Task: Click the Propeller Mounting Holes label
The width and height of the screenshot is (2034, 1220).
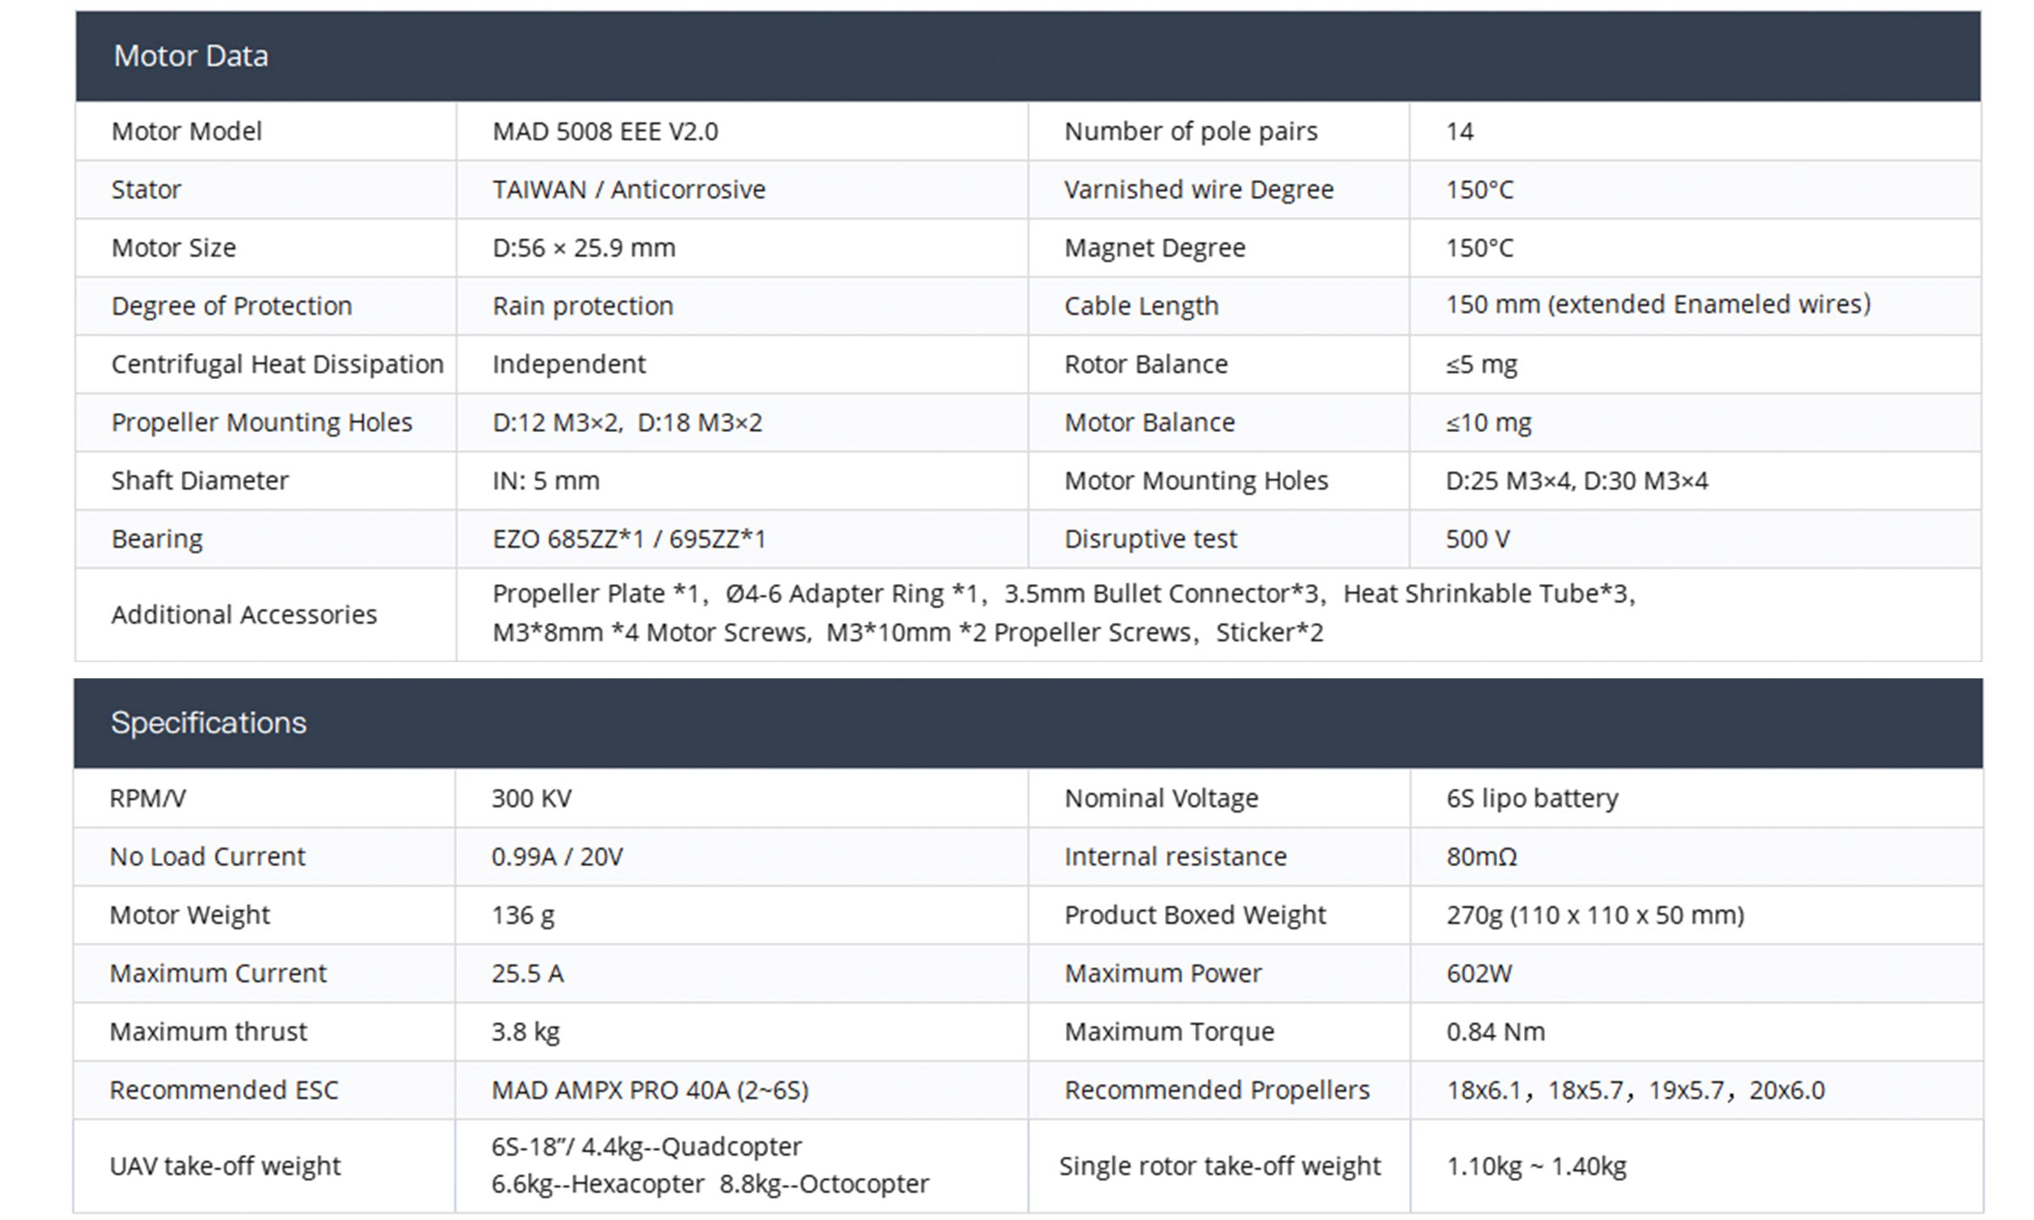Action: click(261, 423)
